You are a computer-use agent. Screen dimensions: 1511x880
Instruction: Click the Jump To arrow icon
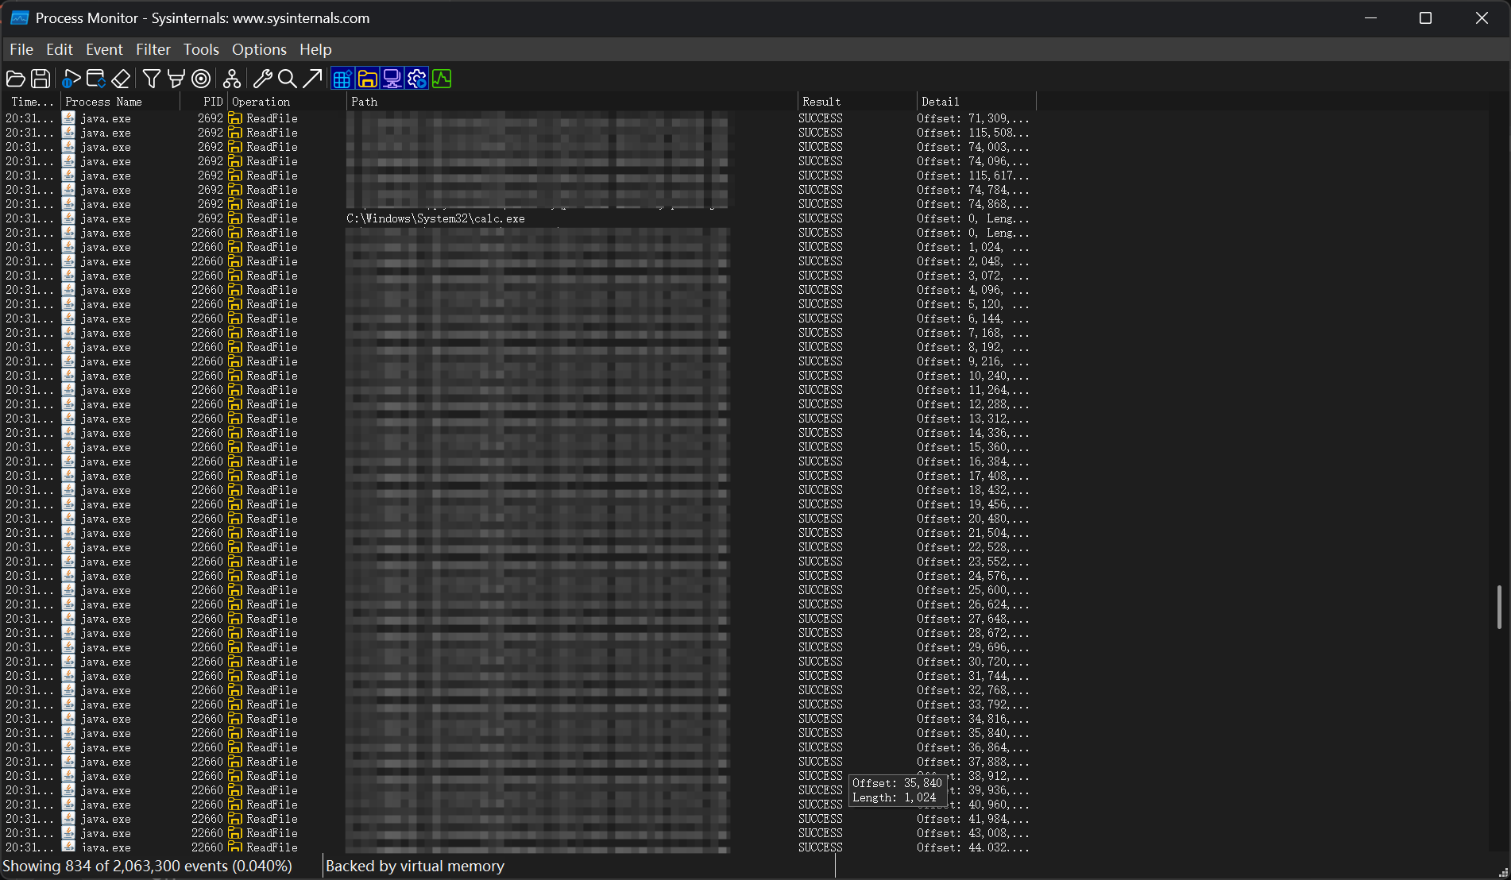312,79
